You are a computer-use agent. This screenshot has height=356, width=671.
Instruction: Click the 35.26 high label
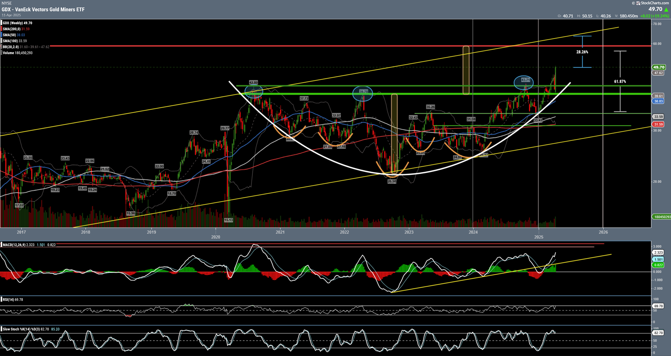pyautogui.click(x=431, y=107)
